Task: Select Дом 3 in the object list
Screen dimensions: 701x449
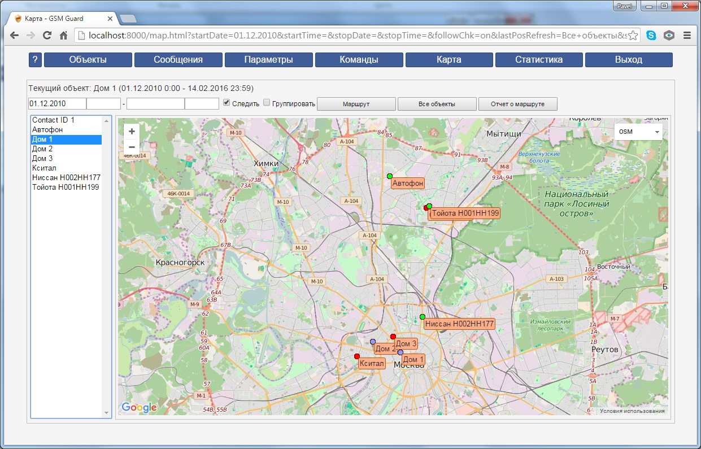Action: coord(67,159)
